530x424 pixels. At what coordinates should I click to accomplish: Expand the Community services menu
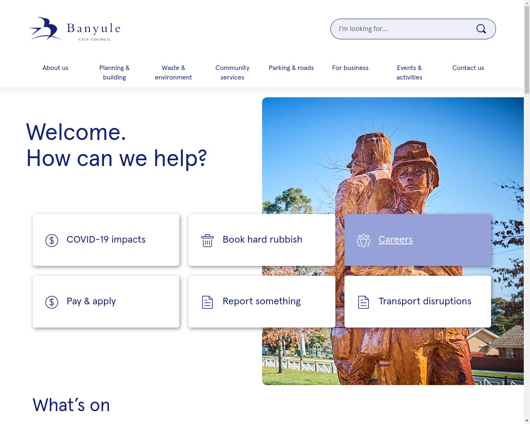[x=232, y=72]
